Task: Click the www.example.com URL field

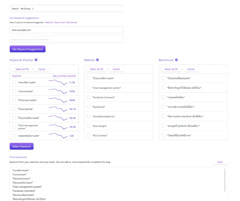Action: click(66, 30)
